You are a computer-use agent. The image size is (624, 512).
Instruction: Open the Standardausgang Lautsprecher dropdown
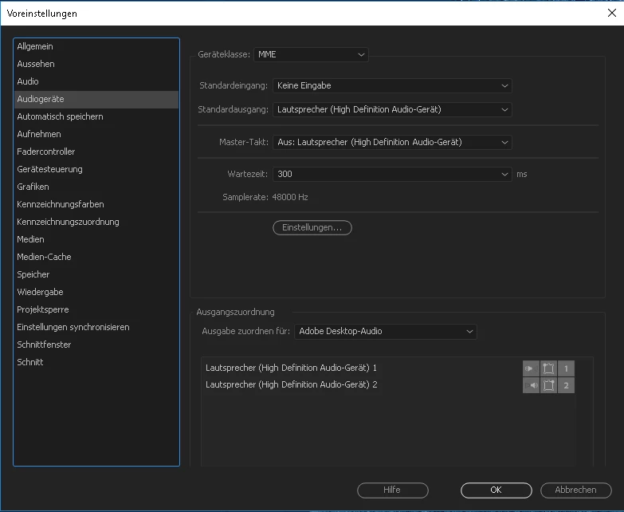392,109
